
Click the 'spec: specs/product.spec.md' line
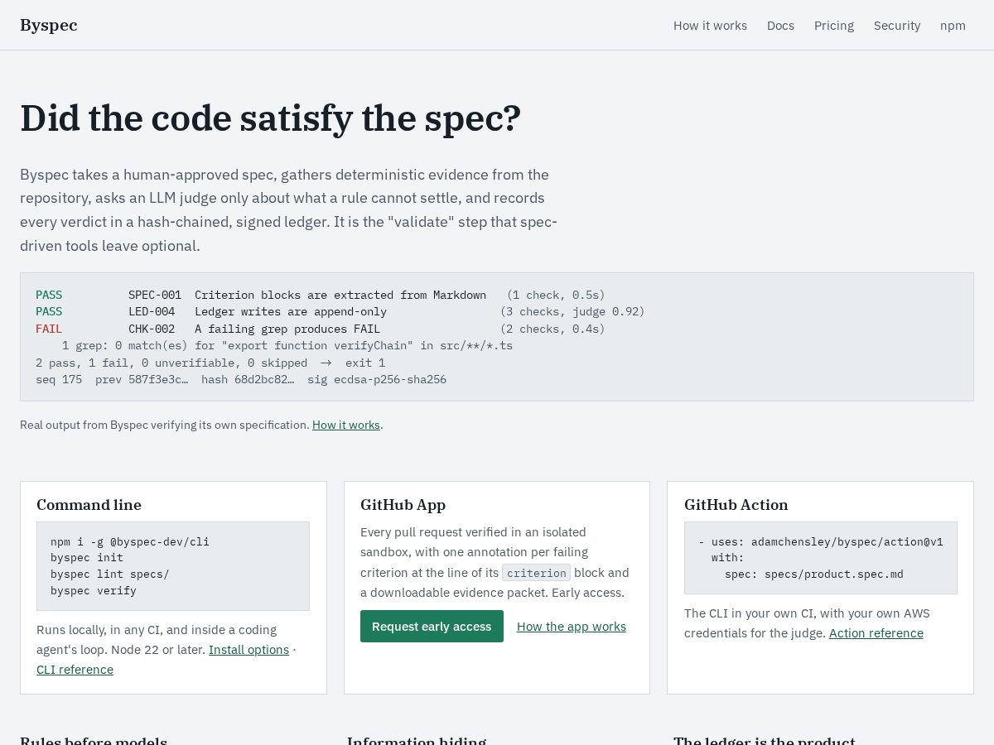coord(814,574)
